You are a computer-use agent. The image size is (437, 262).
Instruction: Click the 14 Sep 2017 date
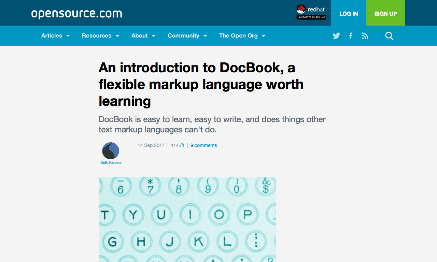click(x=151, y=145)
